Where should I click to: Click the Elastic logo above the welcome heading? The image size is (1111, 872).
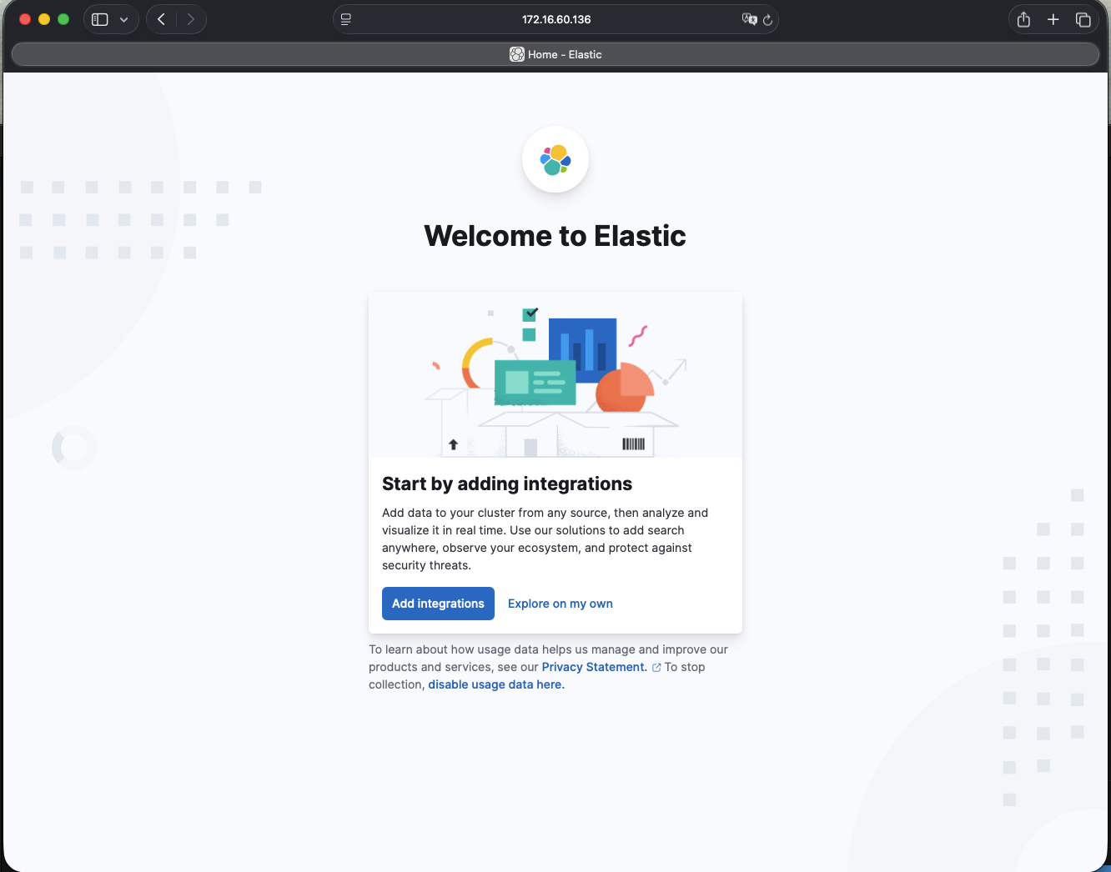point(555,159)
